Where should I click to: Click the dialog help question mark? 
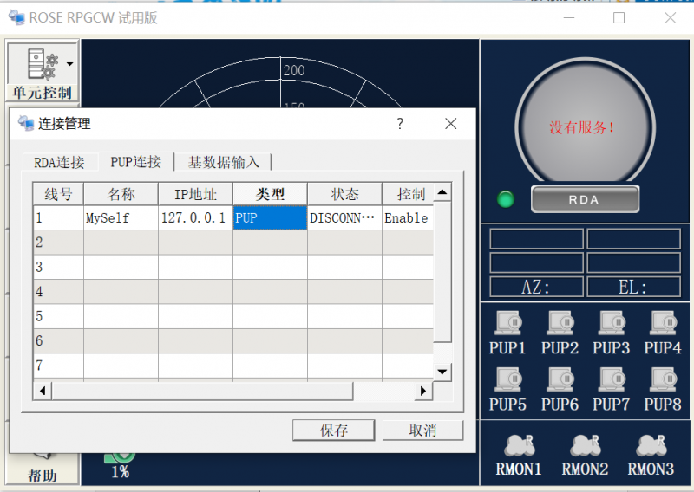(400, 124)
